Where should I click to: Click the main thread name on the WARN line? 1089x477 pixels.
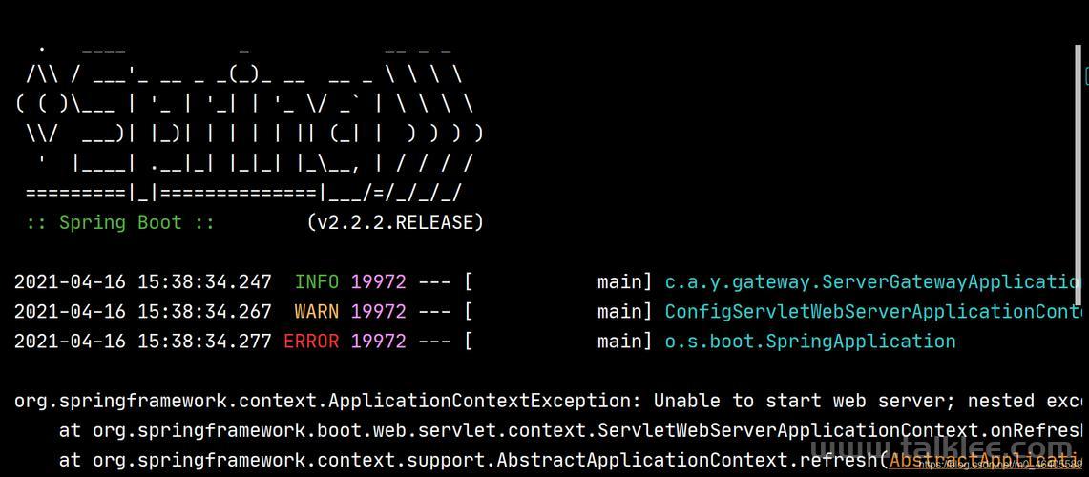[x=619, y=312]
